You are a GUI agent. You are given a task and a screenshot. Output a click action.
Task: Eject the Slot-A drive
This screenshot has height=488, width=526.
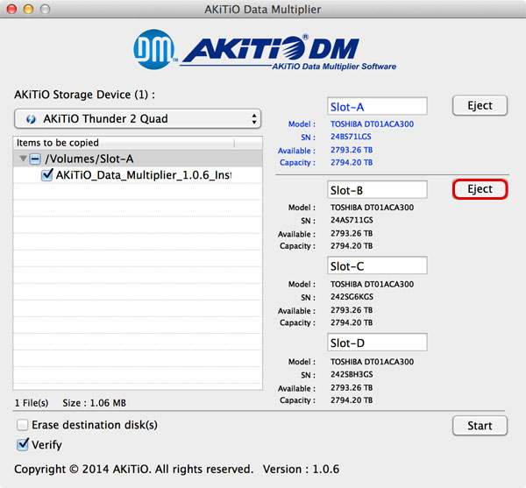[x=480, y=106]
